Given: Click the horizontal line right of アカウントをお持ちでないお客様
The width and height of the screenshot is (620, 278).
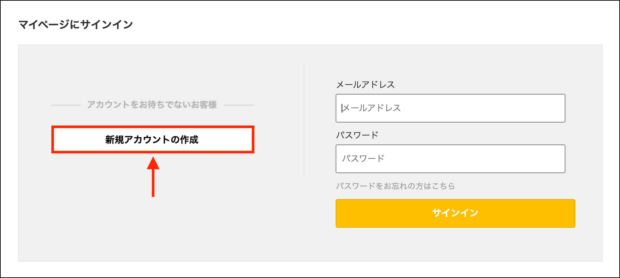Looking at the screenshot, I should (x=239, y=105).
